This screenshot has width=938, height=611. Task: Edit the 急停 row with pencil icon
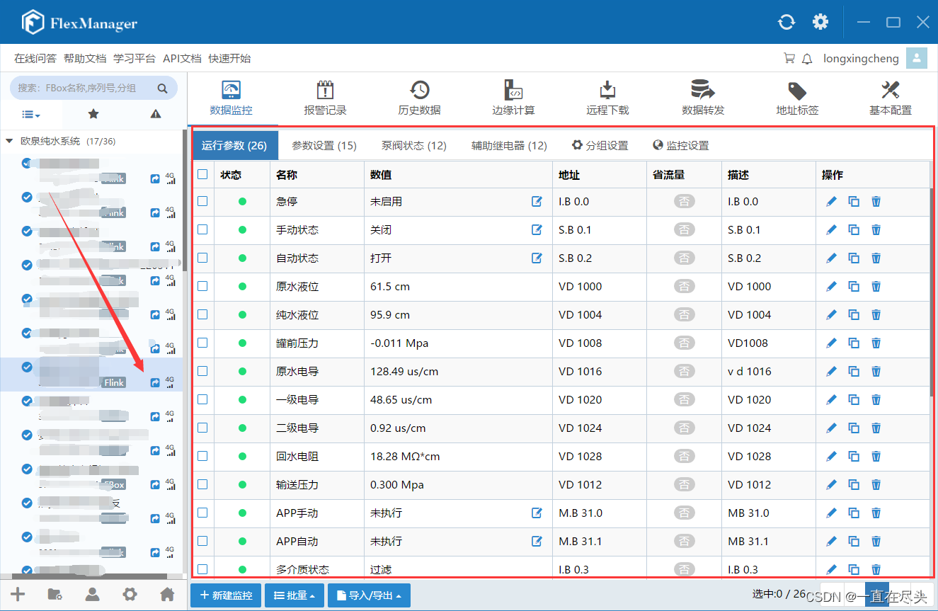click(832, 202)
